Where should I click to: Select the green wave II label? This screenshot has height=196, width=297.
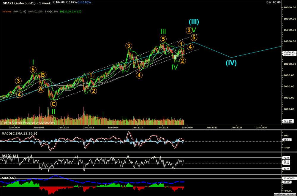53,111
